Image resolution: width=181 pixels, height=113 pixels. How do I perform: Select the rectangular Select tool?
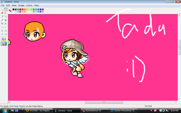[x=6, y=9]
